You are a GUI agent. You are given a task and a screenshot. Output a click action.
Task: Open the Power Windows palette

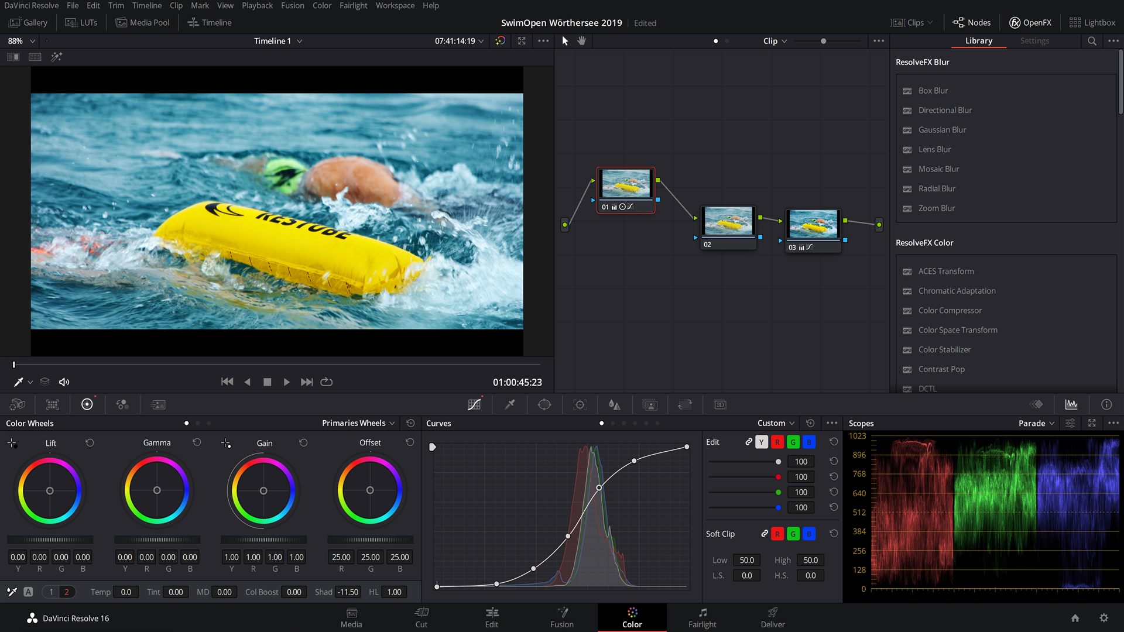coord(544,404)
